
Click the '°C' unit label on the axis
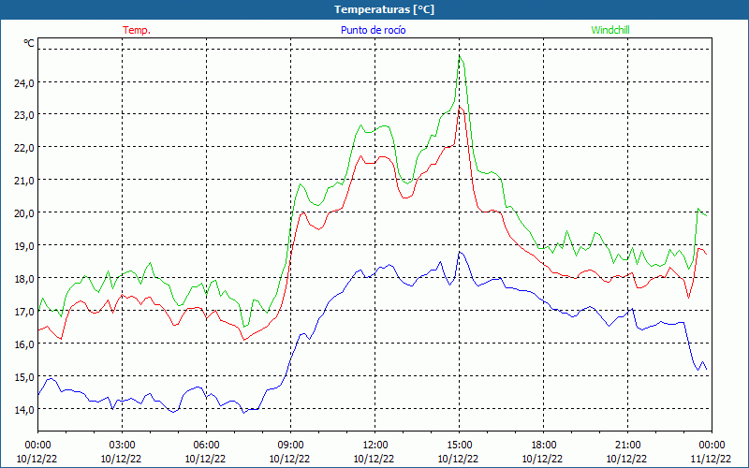click(x=29, y=43)
